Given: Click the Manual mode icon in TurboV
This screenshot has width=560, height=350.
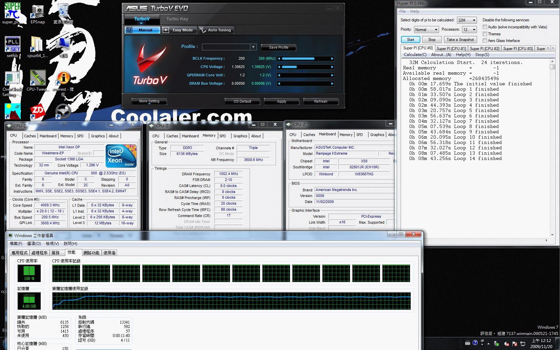Looking at the screenshot, I should (x=129, y=30).
